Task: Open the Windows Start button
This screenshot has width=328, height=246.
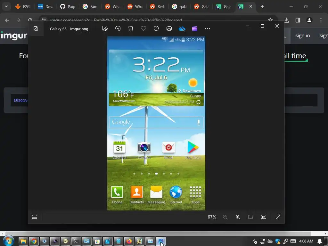Action: pyautogui.click(x=8, y=241)
